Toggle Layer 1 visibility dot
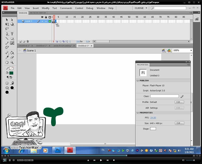The image size is (202, 164). click(x=42, y=21)
